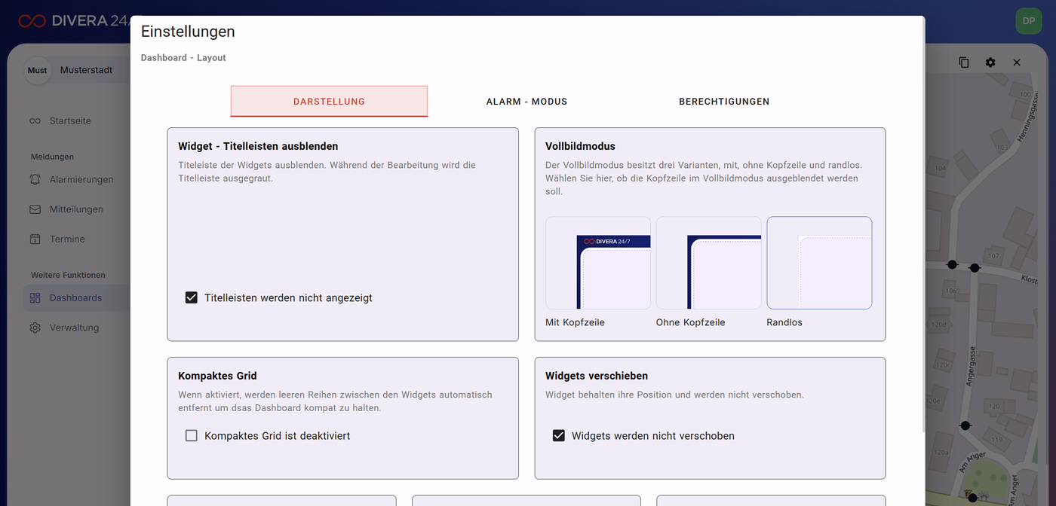Click the Mit Kopfzeile label
The width and height of the screenshot is (1056, 506).
coord(575,322)
